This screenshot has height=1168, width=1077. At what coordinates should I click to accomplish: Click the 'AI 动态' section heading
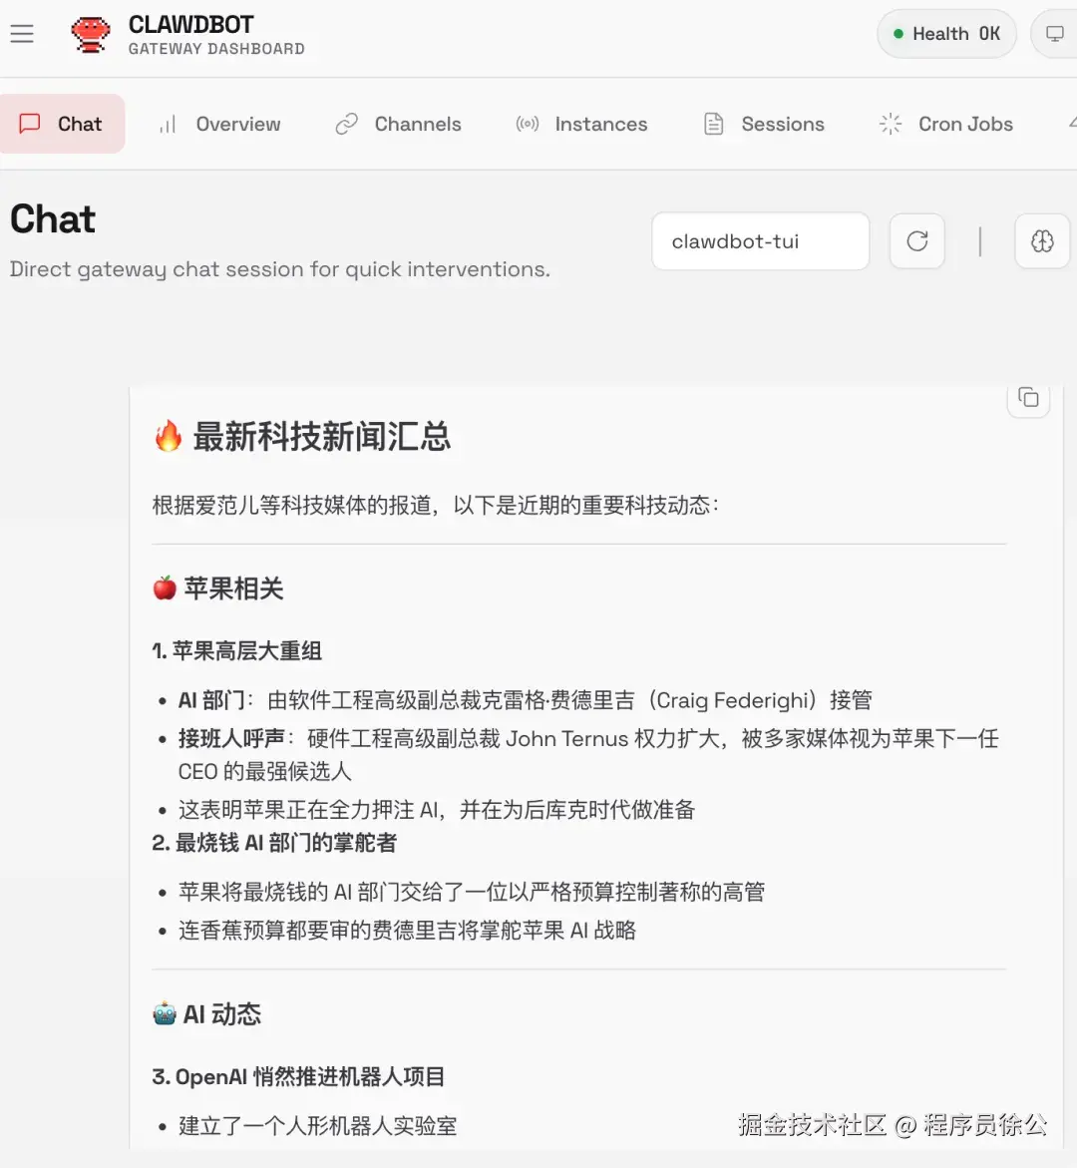point(222,1014)
